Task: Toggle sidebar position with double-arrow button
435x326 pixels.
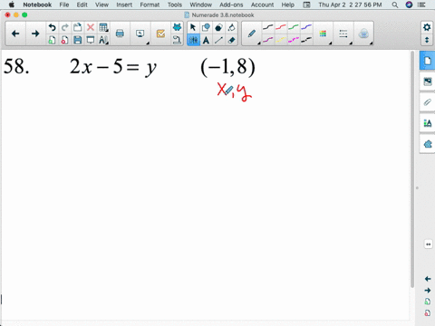Action: point(428,244)
